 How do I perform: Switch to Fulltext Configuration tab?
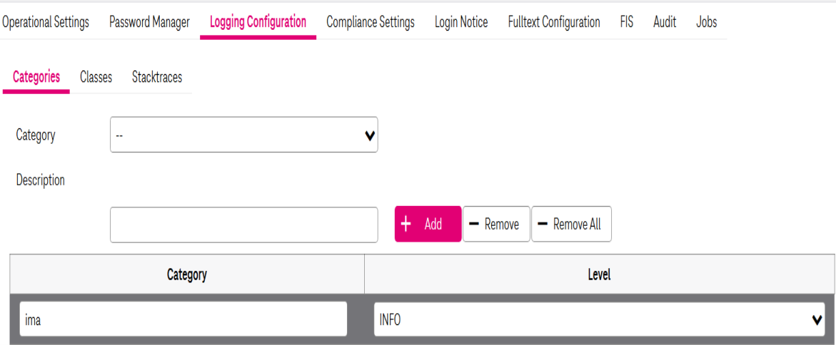(x=553, y=22)
